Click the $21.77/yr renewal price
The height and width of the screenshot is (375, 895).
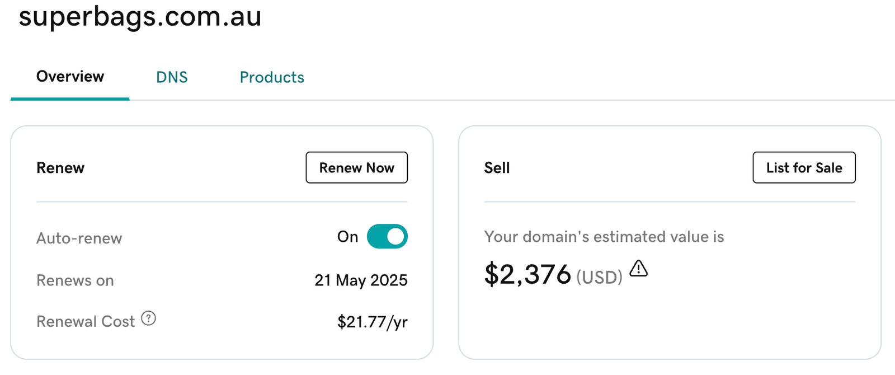(372, 322)
